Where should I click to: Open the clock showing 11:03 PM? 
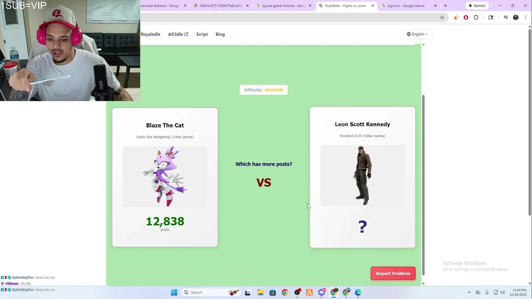pyautogui.click(x=518, y=292)
